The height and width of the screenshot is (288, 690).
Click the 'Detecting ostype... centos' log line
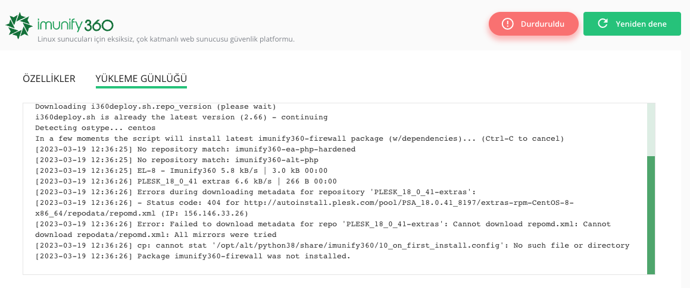tap(95, 128)
